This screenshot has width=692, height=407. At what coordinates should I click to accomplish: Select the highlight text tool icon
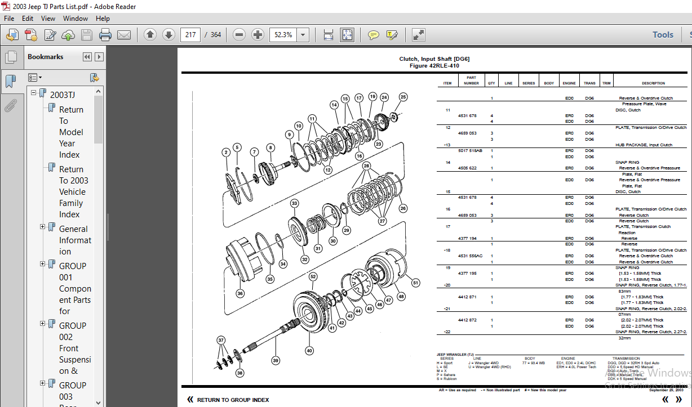pyautogui.click(x=392, y=35)
